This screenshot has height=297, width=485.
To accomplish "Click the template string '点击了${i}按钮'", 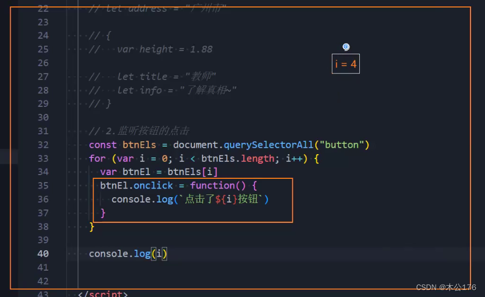I will 221,199.
